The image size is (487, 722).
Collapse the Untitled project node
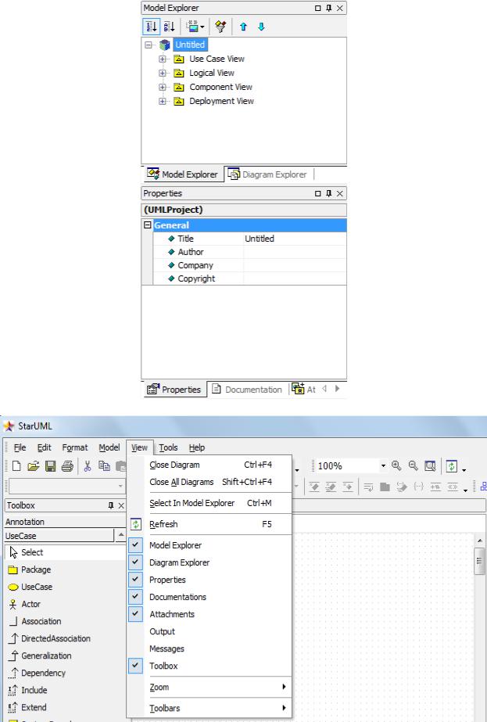pos(149,45)
